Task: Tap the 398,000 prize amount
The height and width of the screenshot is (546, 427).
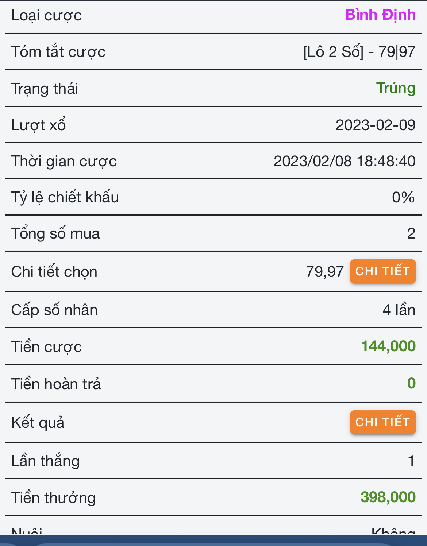Action: [x=388, y=497]
